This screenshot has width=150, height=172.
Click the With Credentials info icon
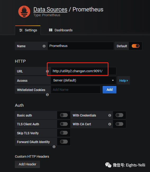click(x=110, y=115)
